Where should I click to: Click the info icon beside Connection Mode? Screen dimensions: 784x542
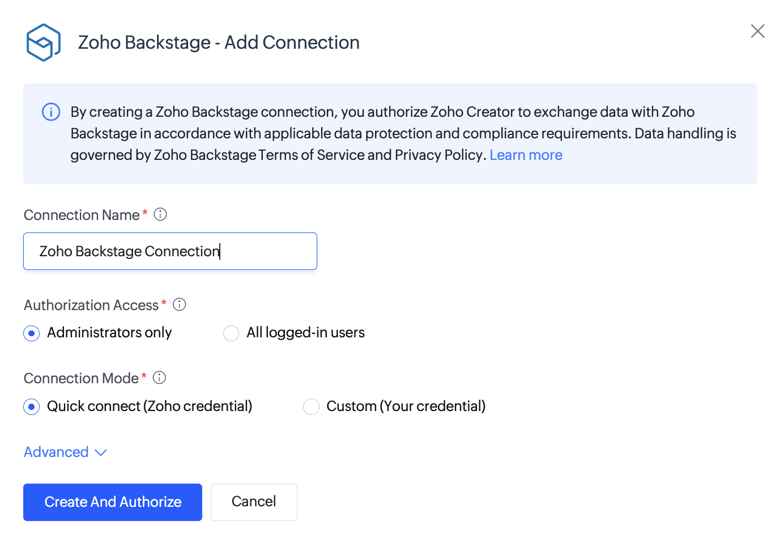pyautogui.click(x=160, y=378)
